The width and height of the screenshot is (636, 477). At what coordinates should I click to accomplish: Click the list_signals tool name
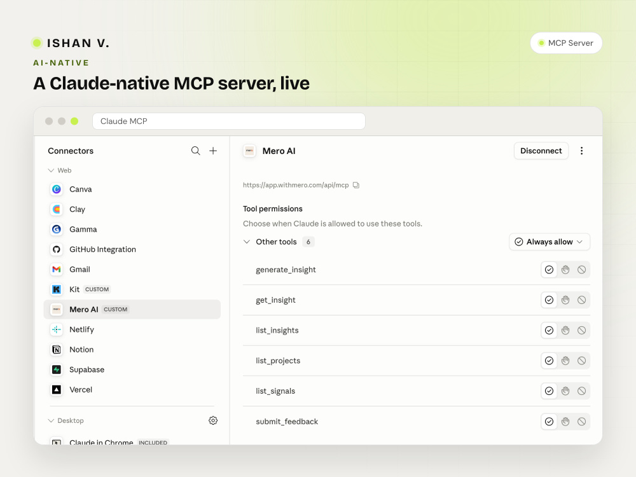(275, 391)
